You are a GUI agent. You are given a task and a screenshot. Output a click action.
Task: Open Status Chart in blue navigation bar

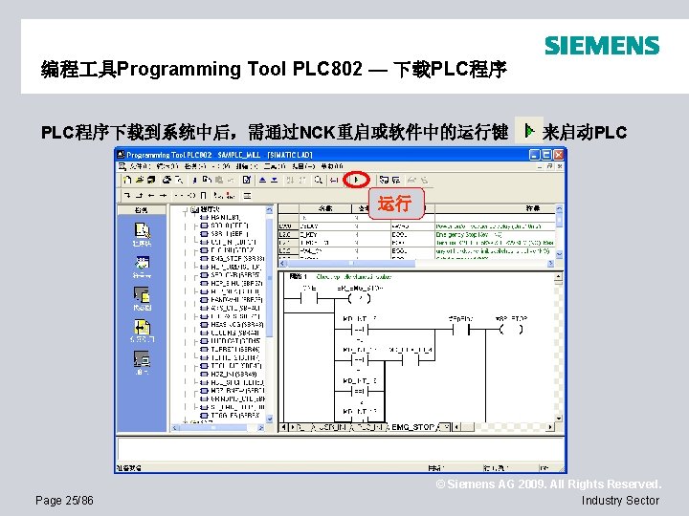tap(142, 298)
